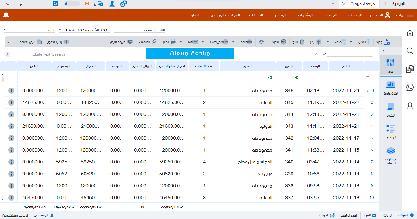Switch to the الرئيسية tab

click(398, 4)
